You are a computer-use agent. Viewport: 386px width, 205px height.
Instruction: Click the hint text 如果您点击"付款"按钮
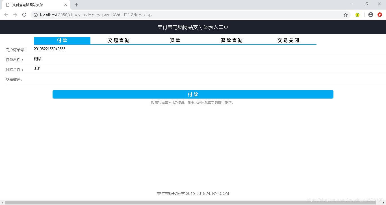[193, 102]
